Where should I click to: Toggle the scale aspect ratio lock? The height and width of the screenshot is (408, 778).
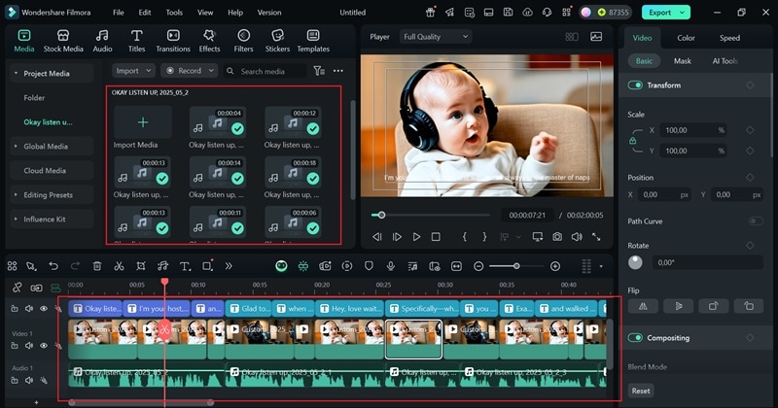[633, 140]
